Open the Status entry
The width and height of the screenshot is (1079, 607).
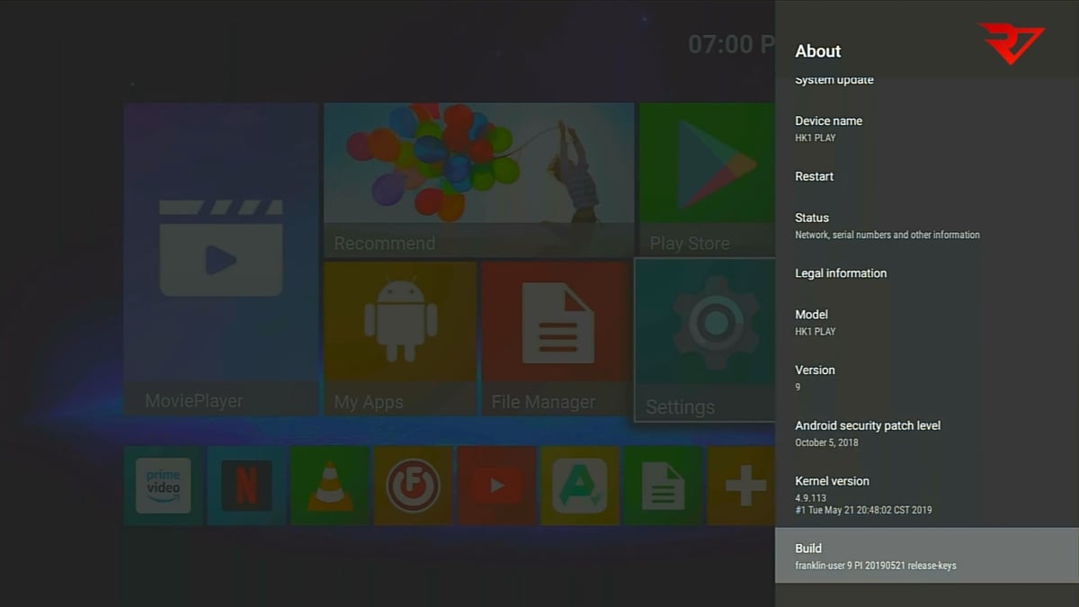[x=927, y=226]
